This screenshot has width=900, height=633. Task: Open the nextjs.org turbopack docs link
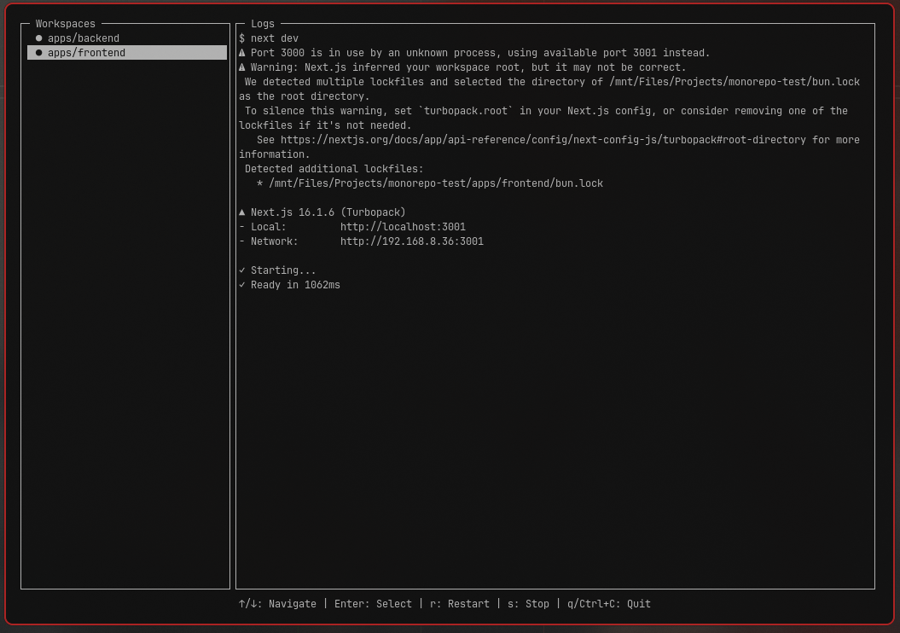tap(543, 140)
